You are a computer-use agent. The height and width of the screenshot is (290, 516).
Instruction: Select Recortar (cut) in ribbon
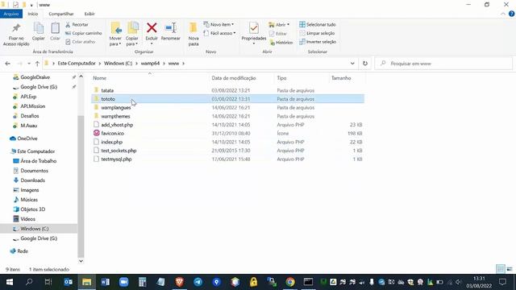click(x=77, y=25)
